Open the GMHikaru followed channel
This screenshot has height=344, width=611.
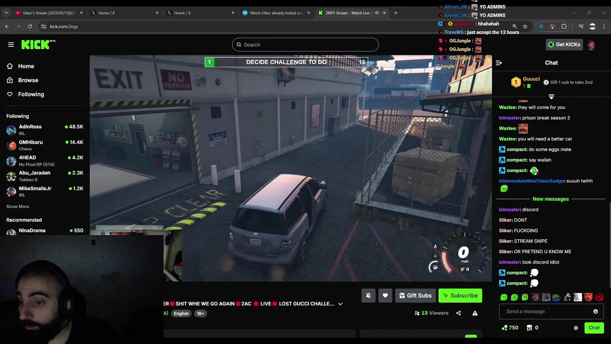point(45,145)
